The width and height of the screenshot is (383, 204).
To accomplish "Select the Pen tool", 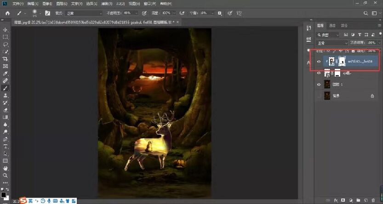I will tap(5, 139).
